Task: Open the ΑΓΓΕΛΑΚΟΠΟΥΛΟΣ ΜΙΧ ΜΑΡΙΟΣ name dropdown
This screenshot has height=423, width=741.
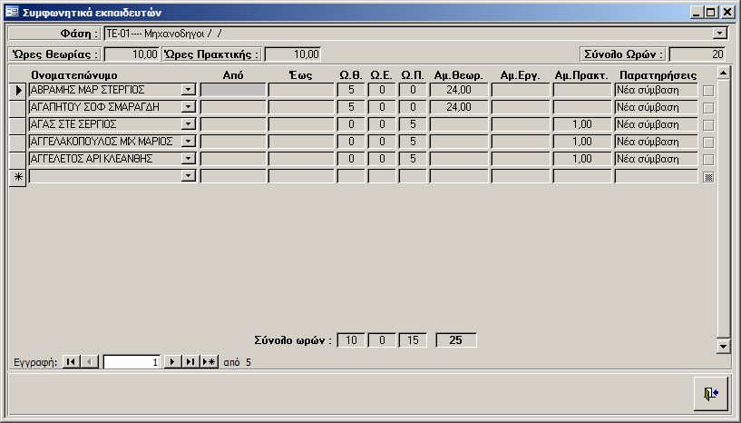Action: pyautogui.click(x=188, y=142)
